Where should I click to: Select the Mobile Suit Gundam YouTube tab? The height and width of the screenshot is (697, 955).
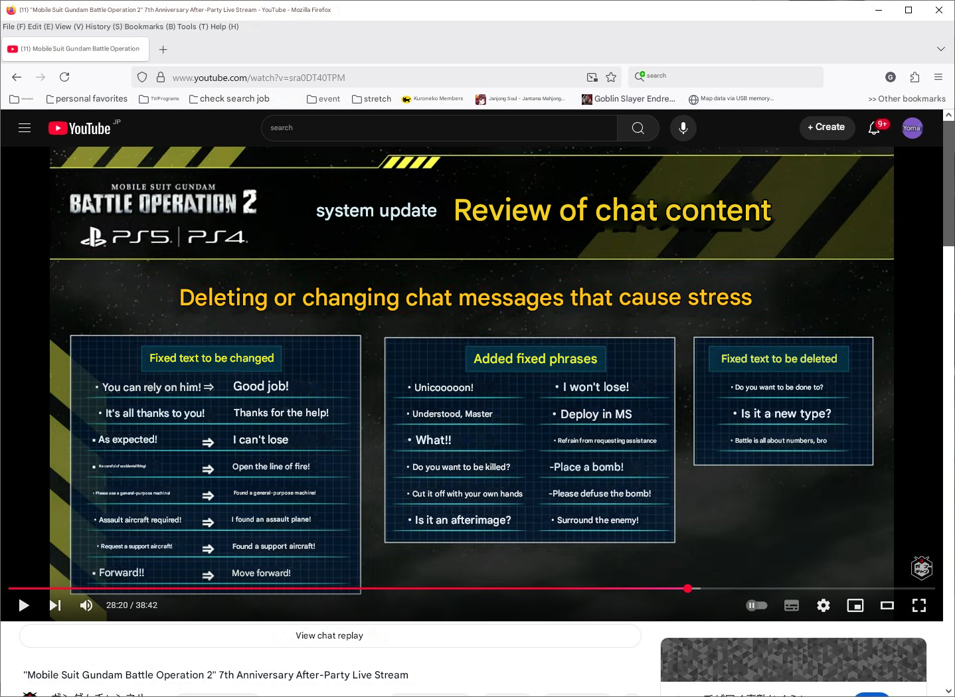coord(76,49)
